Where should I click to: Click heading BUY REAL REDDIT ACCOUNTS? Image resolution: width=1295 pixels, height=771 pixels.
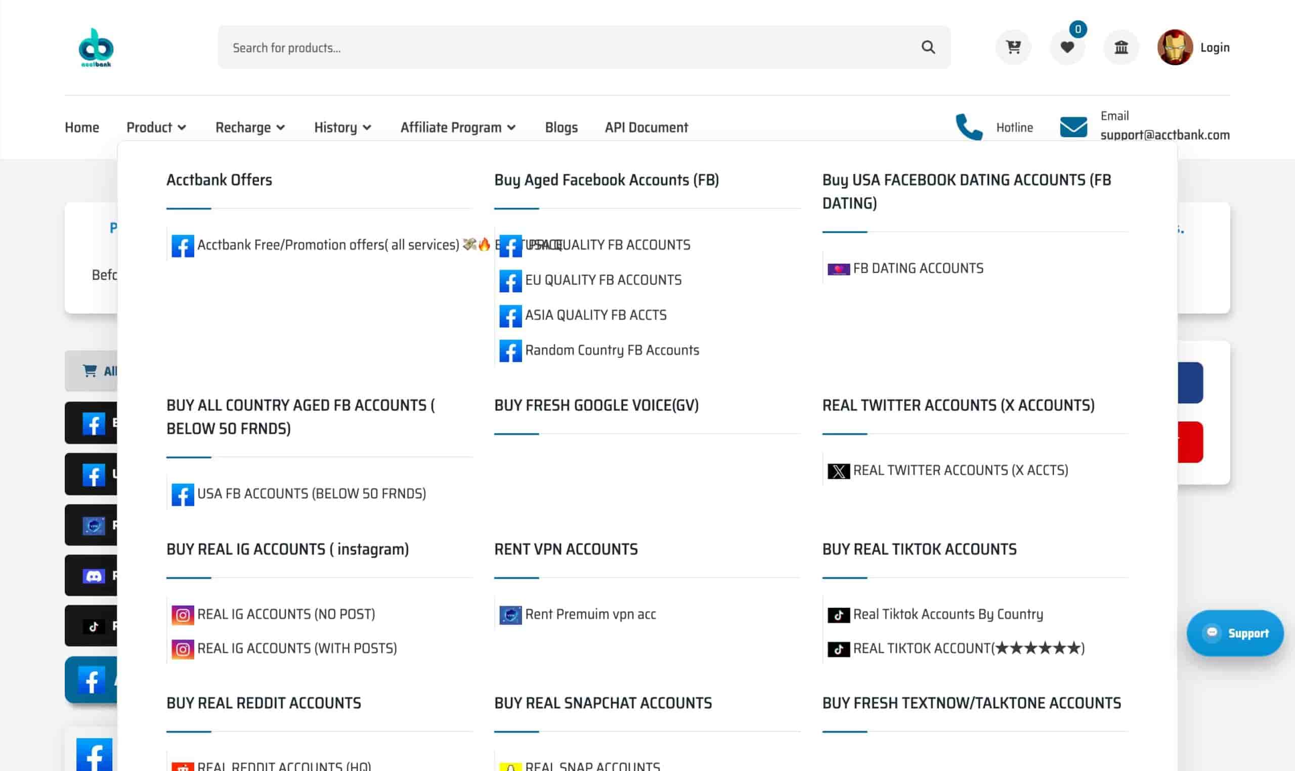coord(264,703)
